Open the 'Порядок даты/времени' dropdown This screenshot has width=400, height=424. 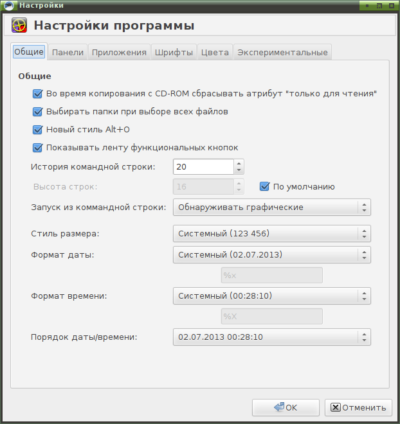(x=272, y=337)
